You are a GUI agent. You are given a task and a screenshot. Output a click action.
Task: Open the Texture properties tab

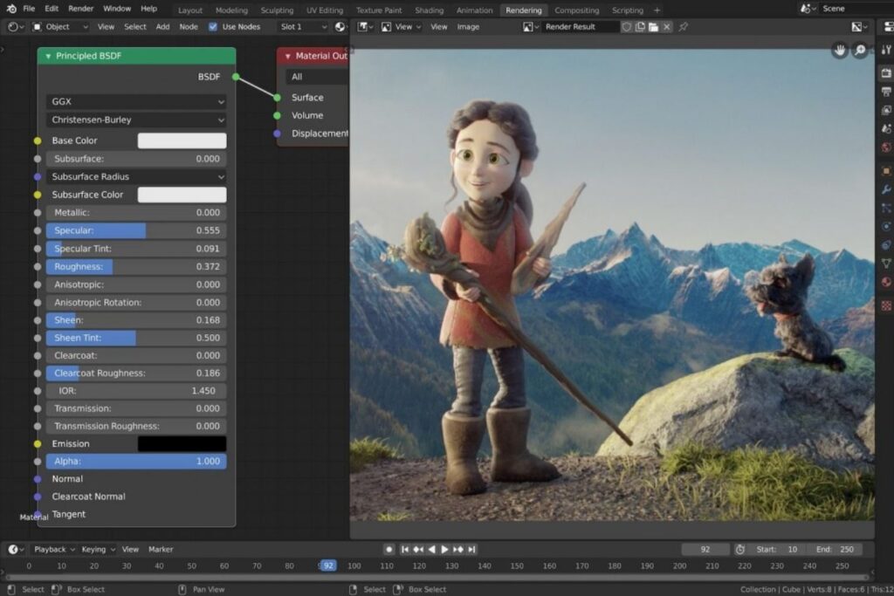coord(886,305)
